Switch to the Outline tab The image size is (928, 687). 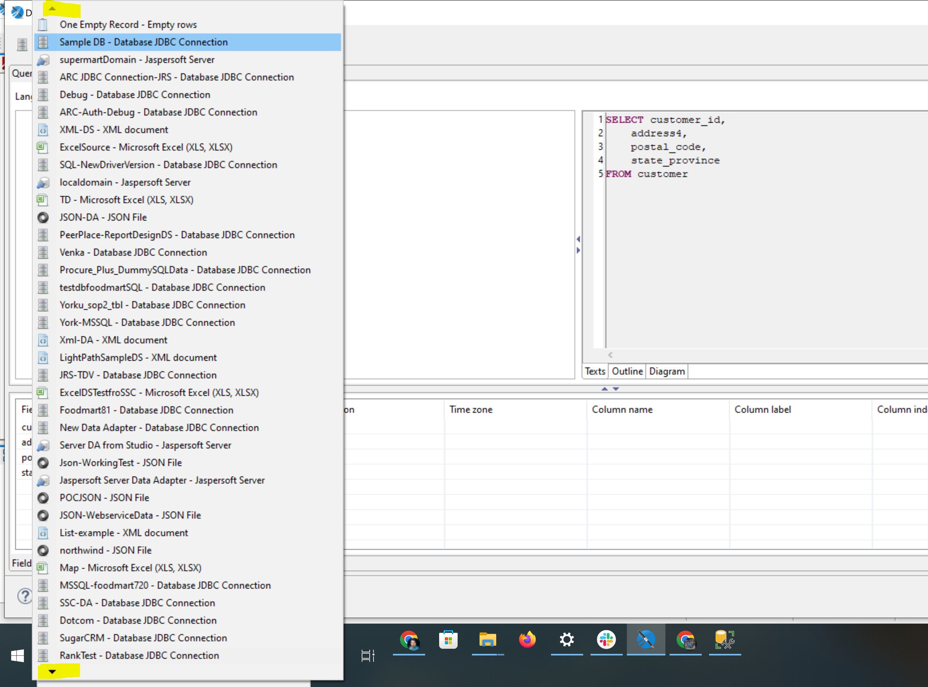(x=627, y=371)
